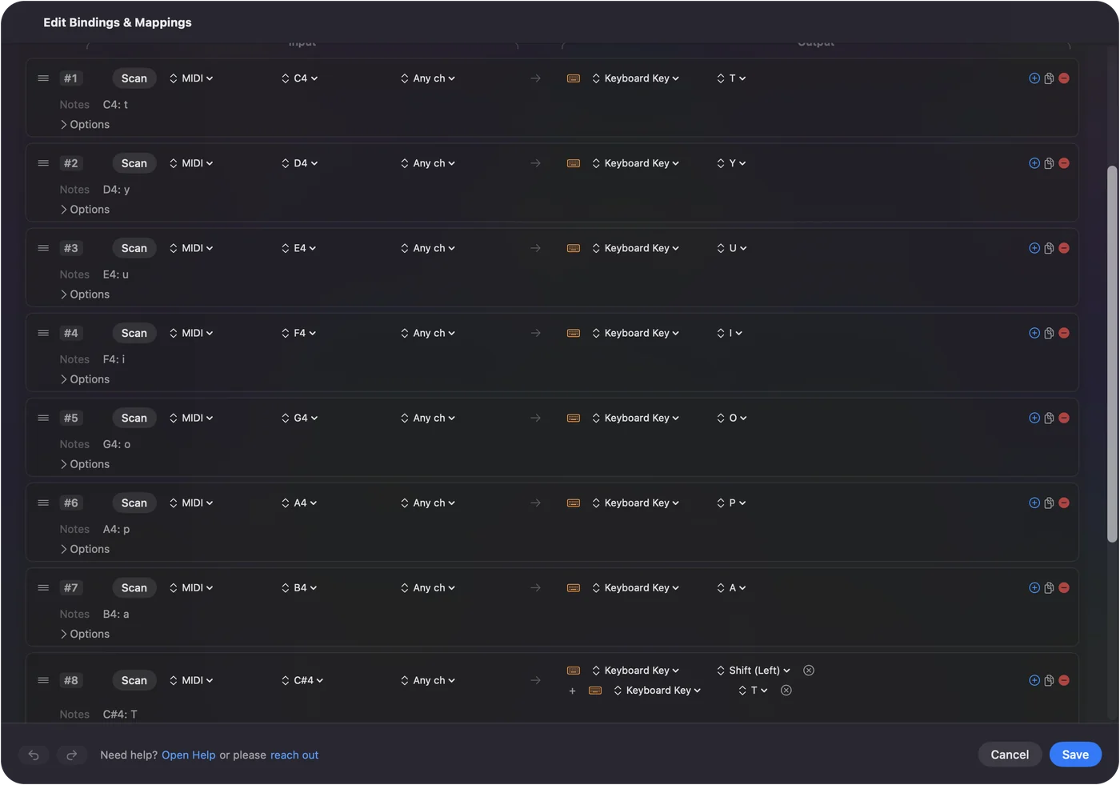Expand Options for binding #7
The height and width of the screenshot is (785, 1120).
pyautogui.click(x=85, y=634)
